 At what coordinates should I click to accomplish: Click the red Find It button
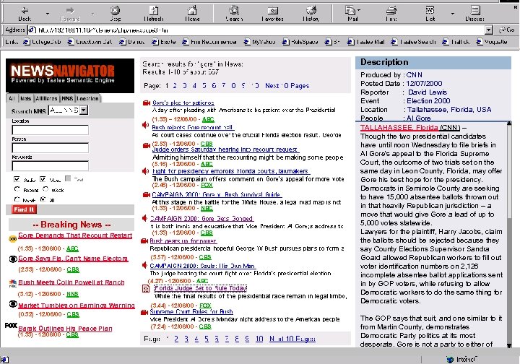click(x=24, y=209)
